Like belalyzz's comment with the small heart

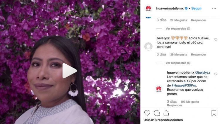(x=216, y=40)
